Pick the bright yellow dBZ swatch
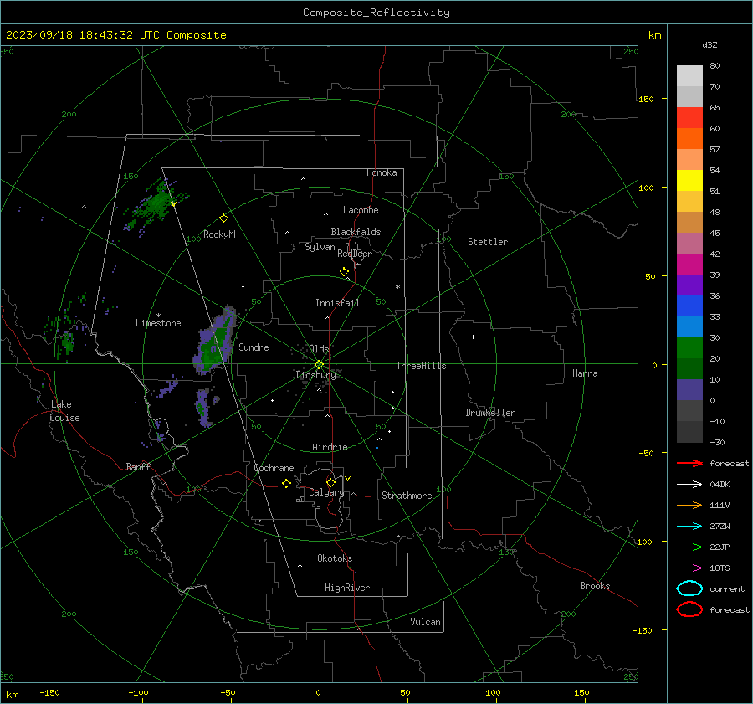 click(689, 181)
